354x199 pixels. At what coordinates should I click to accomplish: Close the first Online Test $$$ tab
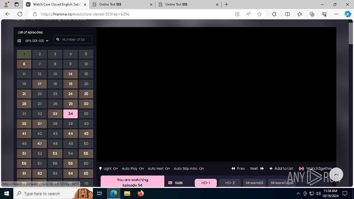[151, 4]
